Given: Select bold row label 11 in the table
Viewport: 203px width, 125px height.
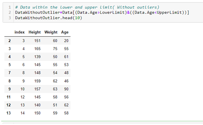Looking at the screenshot, I should [9, 97].
